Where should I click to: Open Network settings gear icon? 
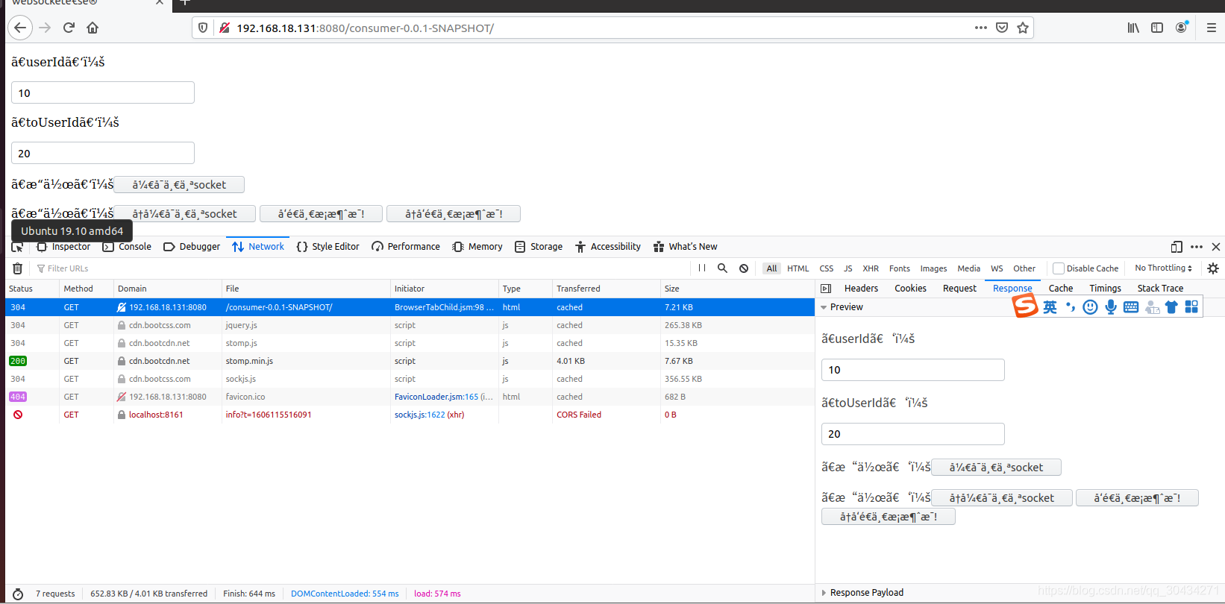1213,268
